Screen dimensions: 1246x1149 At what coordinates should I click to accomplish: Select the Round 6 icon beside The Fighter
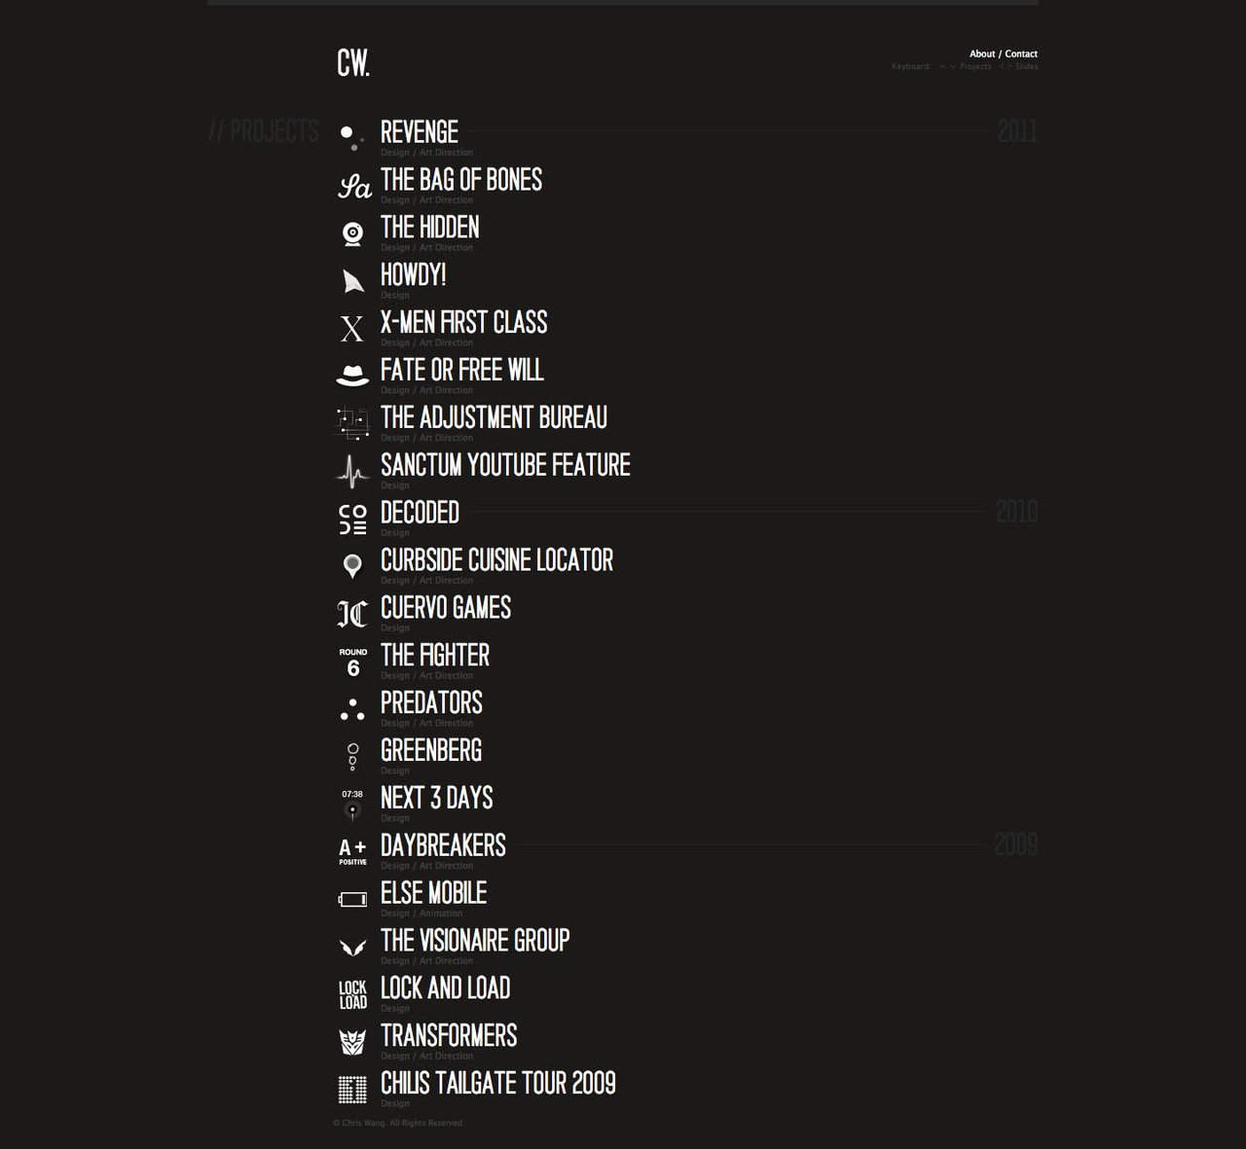pos(352,661)
